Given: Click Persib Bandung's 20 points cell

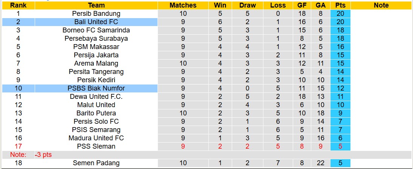Looking at the screenshot, I should [x=340, y=14].
